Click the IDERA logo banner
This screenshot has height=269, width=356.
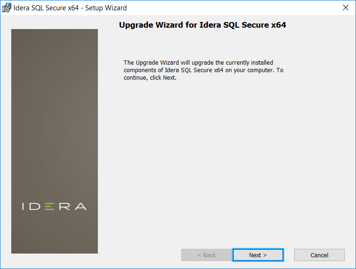(54, 141)
